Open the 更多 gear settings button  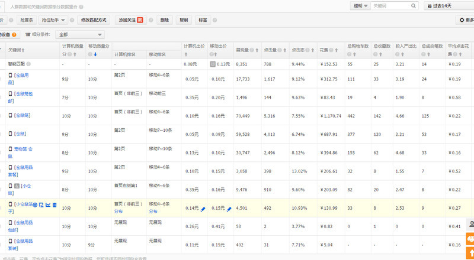click(466, 20)
